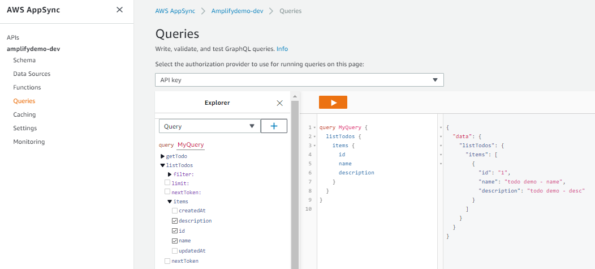Click the description line in query editor
595x269 pixels.
click(x=356, y=173)
